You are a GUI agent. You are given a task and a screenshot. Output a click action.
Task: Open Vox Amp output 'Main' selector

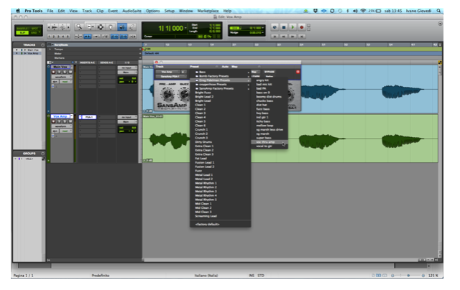coord(127,121)
